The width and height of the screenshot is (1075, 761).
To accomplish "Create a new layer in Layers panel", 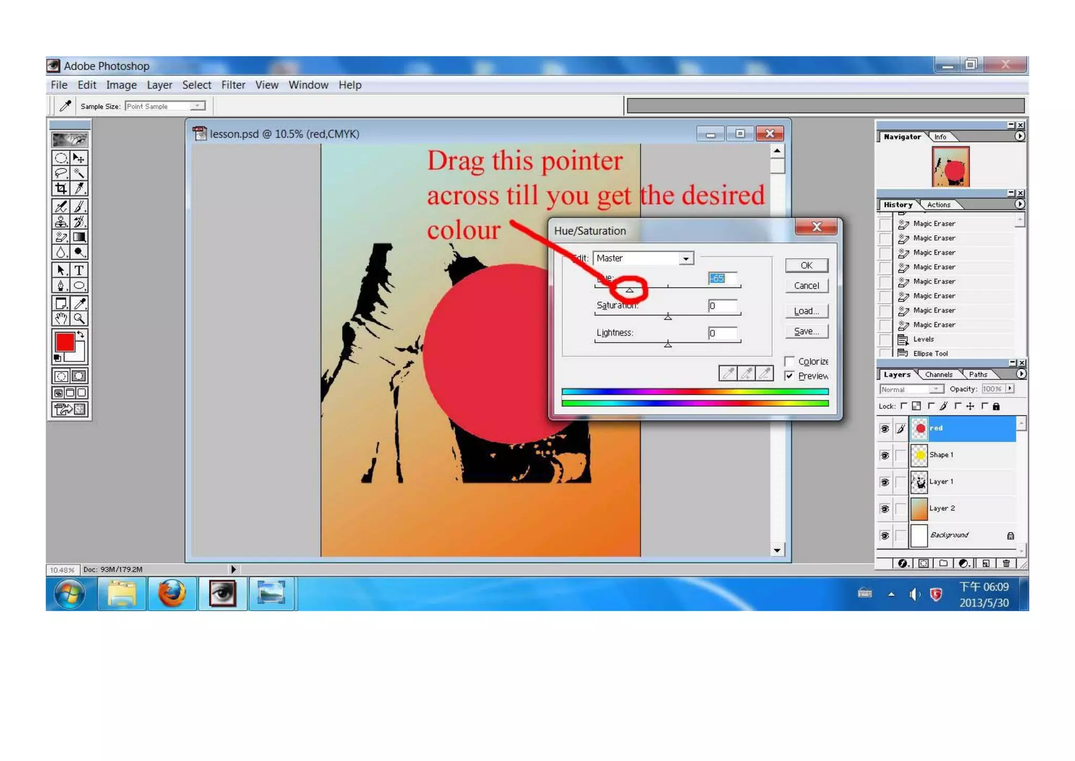I will (x=985, y=563).
